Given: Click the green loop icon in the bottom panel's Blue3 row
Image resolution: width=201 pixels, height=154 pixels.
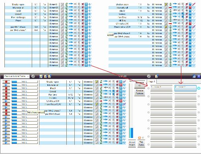Looking at the screenshot, I should coord(101,88).
